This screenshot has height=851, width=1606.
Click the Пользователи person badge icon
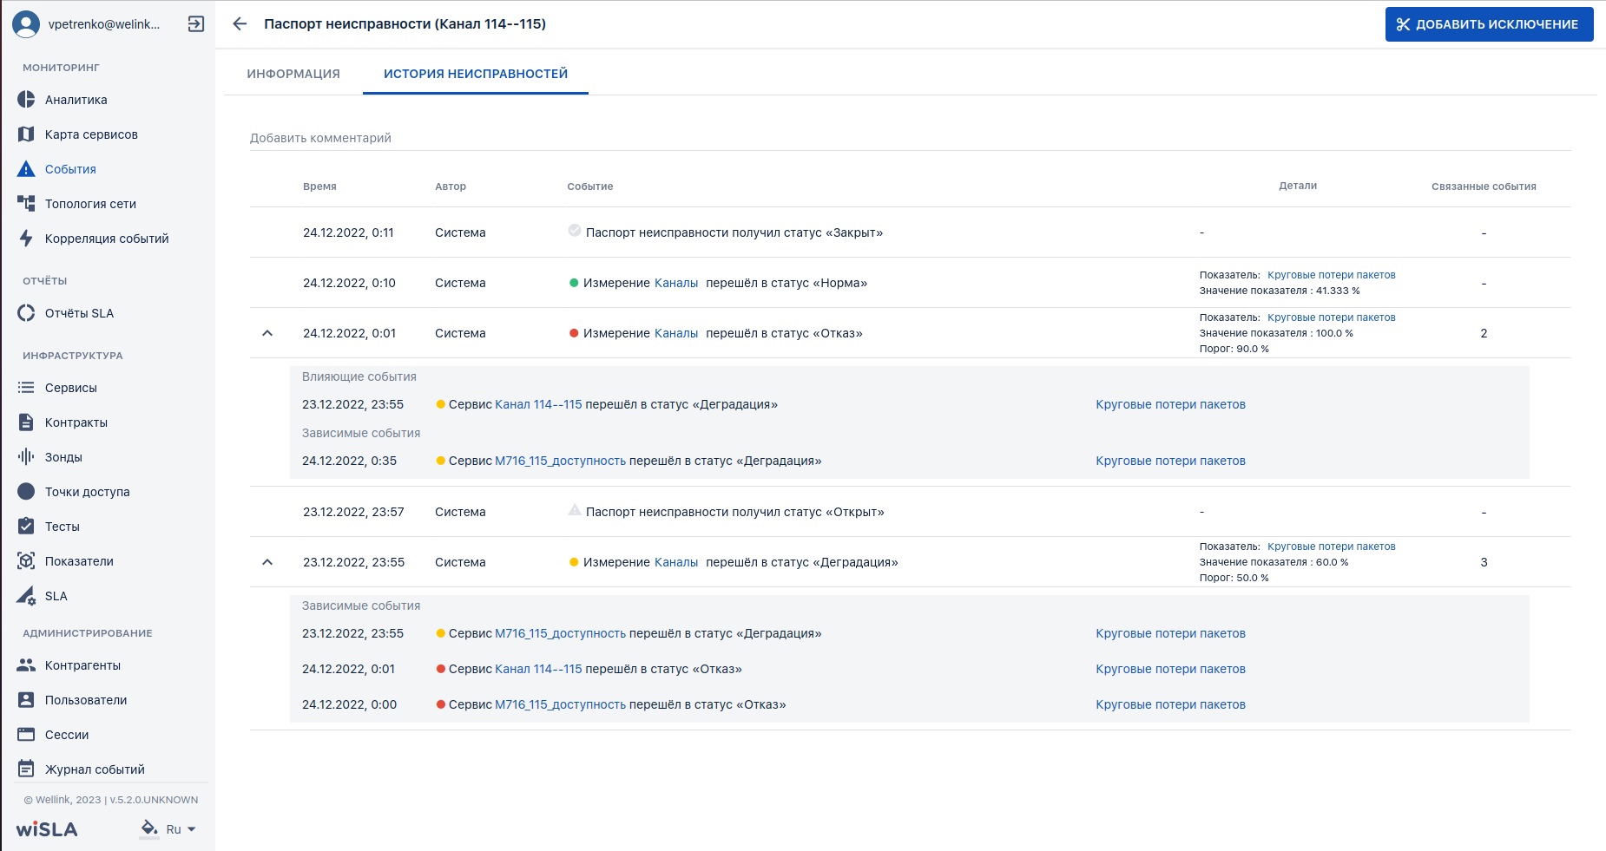click(x=26, y=700)
